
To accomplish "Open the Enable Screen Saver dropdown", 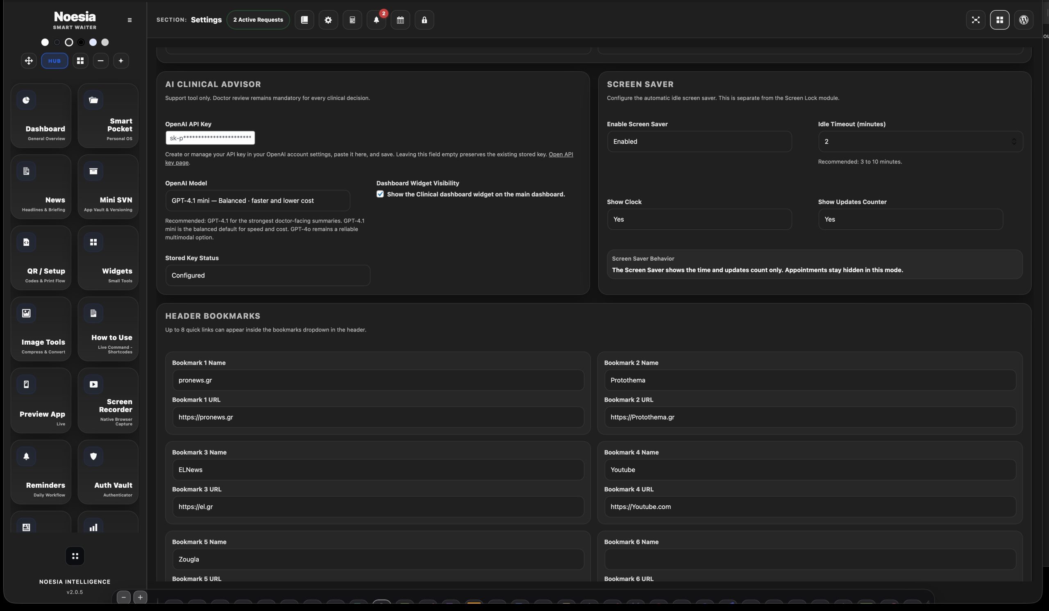I will [699, 141].
